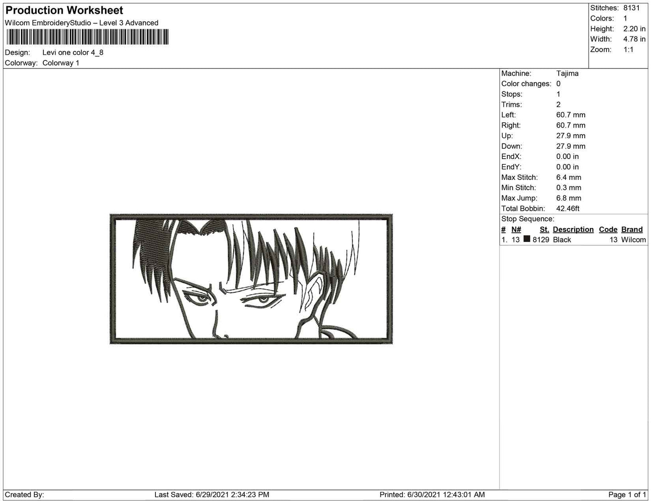651x501 pixels.
Task: Select the Trims value "2"
Action: tap(559, 105)
